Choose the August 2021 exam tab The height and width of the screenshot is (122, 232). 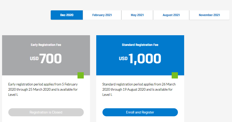[171, 15]
